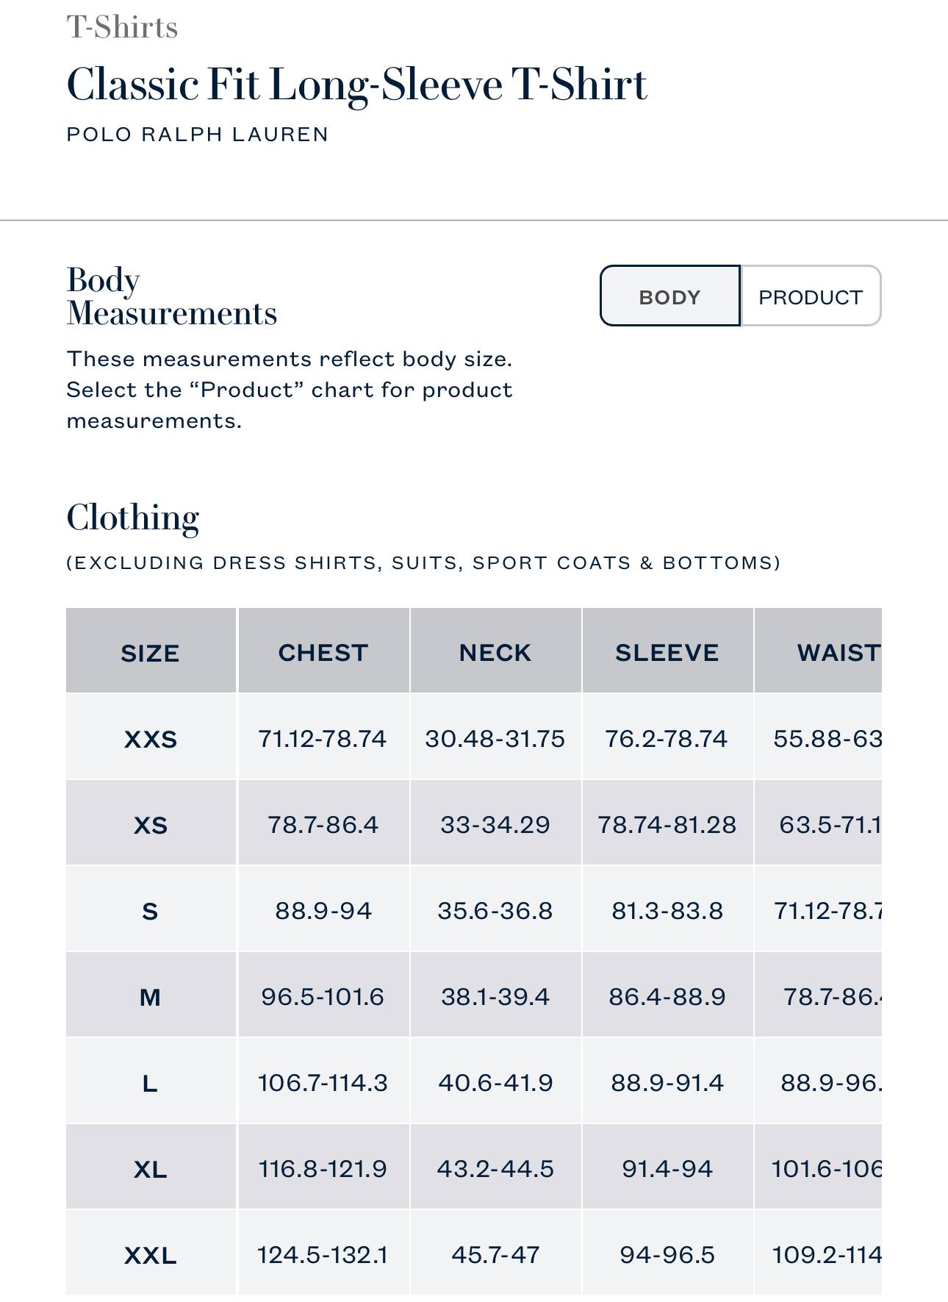Click the chest value 88.9-94 for size S
The image size is (948, 1302).
323,911
